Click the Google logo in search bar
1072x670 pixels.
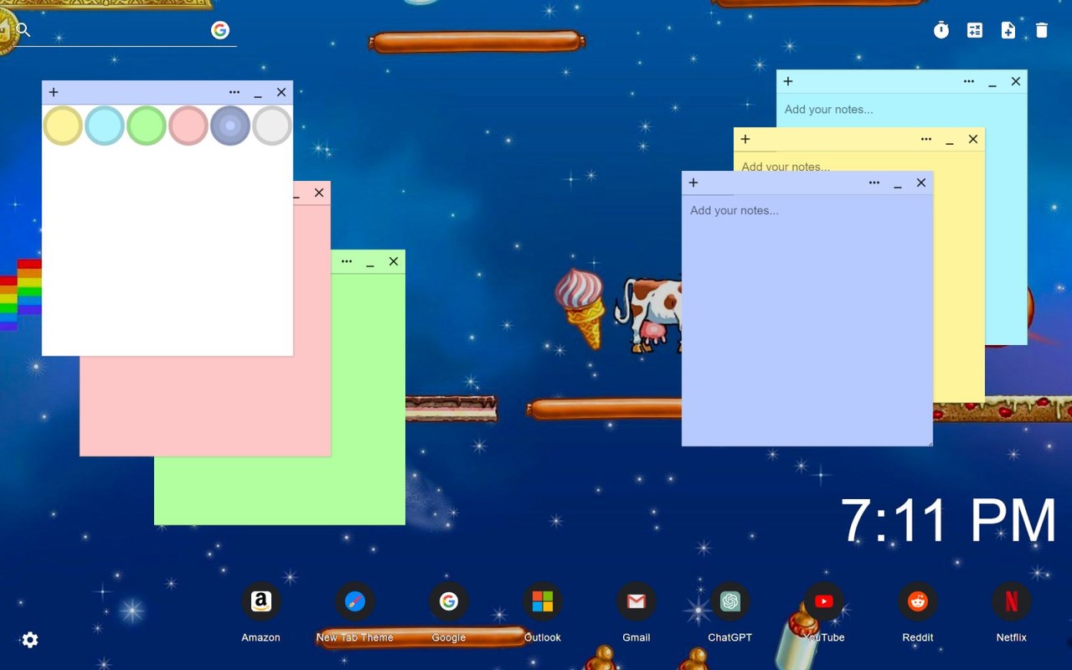point(220,30)
